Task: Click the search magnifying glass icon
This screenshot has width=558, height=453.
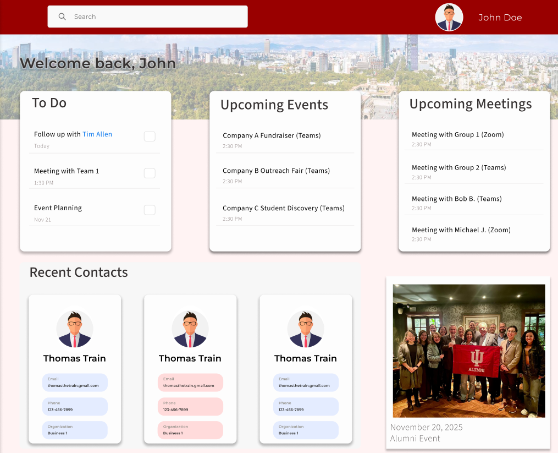Action: click(x=62, y=17)
